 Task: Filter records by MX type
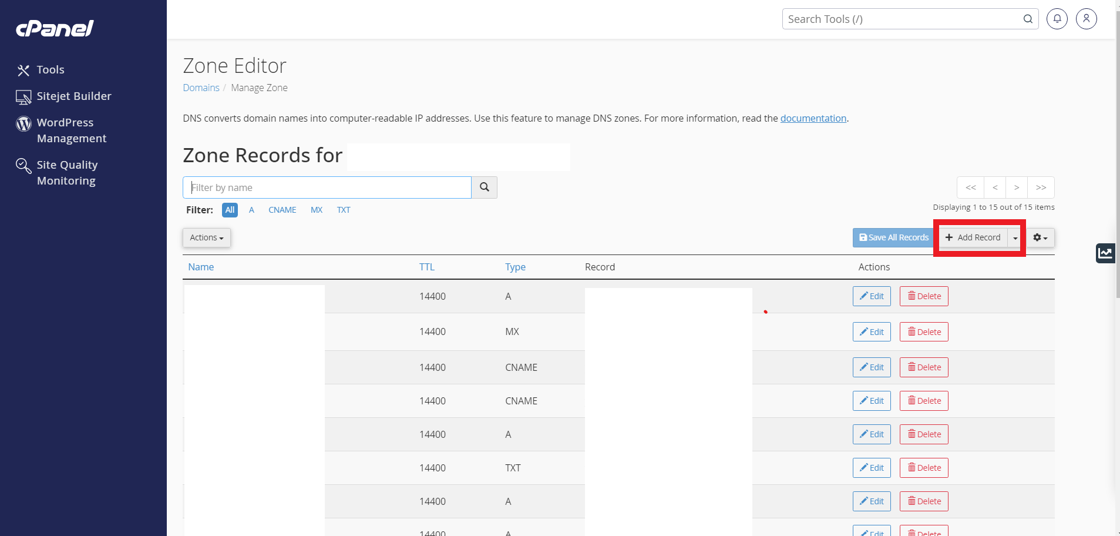pos(317,210)
